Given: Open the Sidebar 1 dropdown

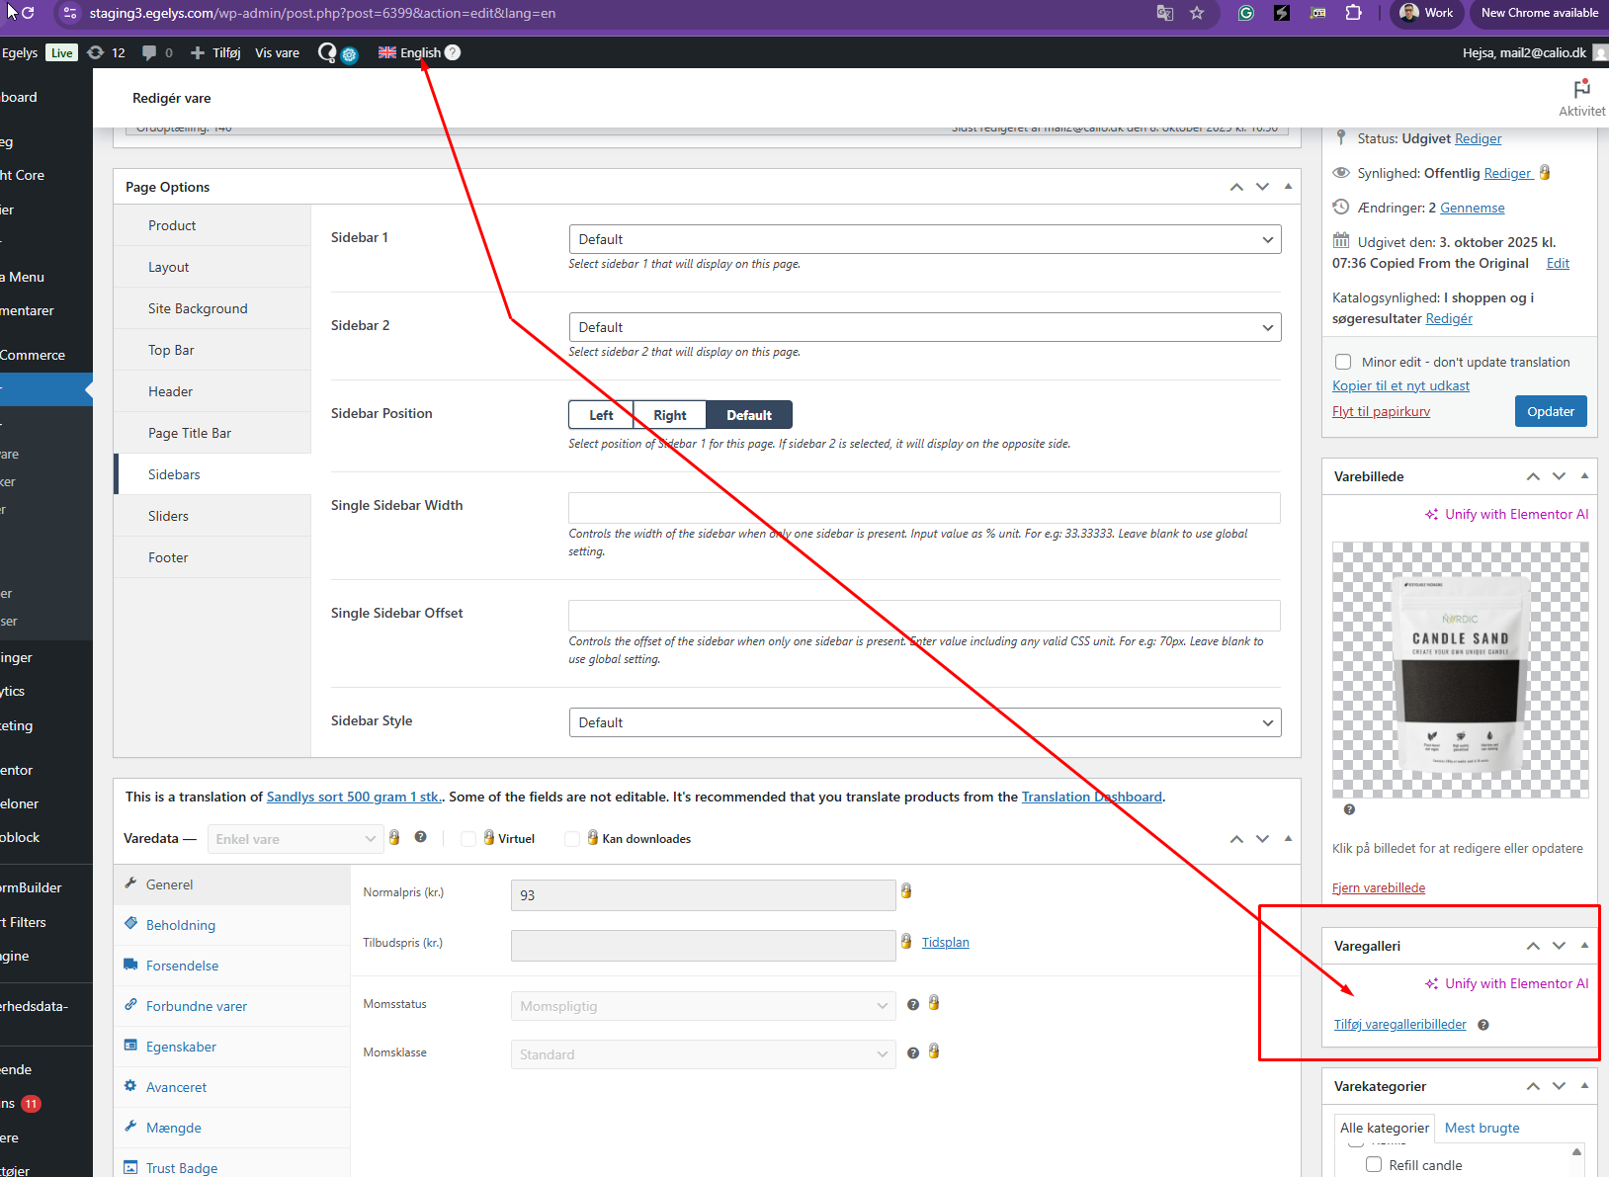Looking at the screenshot, I should click(x=925, y=239).
